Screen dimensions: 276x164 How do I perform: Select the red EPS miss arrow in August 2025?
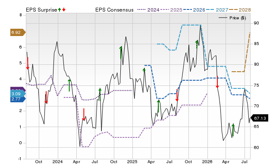tap(177, 95)
